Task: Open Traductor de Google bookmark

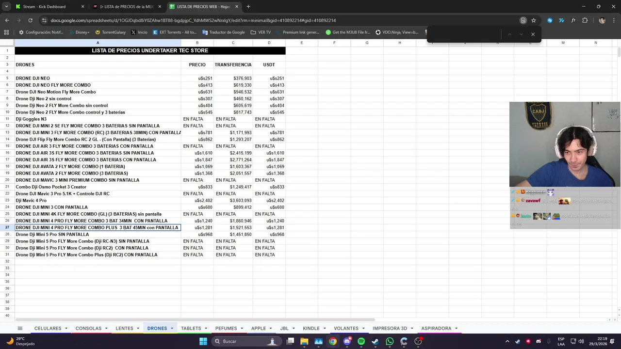Action: point(224,32)
